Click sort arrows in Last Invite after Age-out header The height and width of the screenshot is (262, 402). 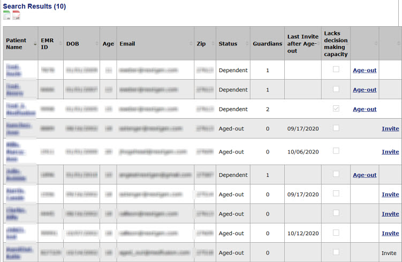point(318,43)
